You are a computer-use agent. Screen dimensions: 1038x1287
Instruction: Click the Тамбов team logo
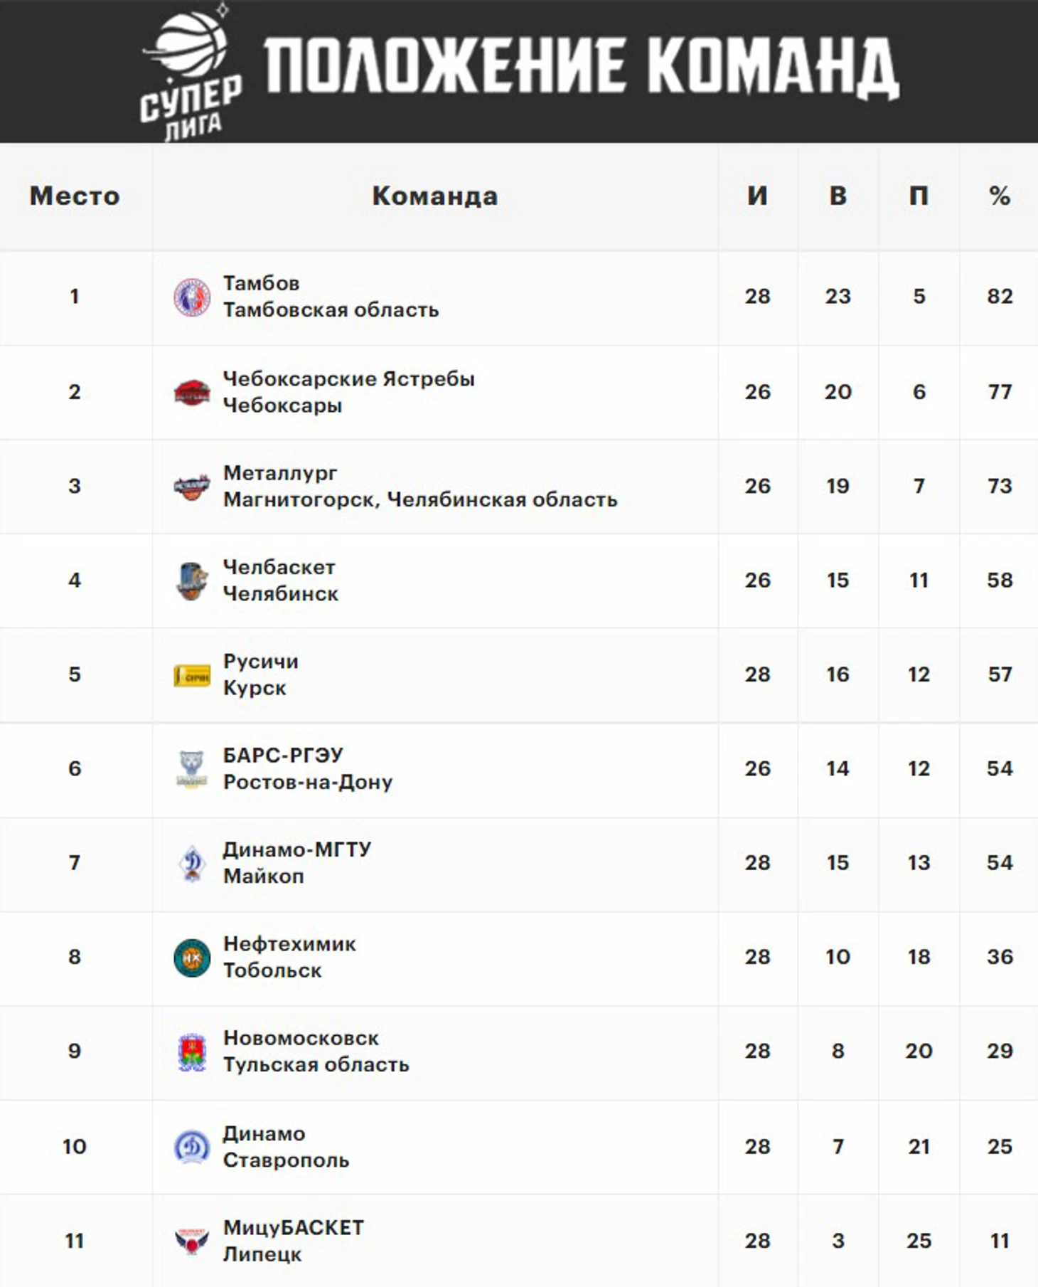click(x=192, y=297)
